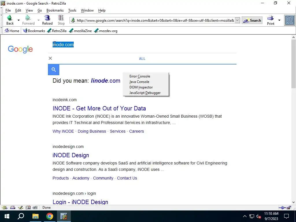Open the 'Doing Business' sitelink
The width and height of the screenshot is (296, 222).
pos(92,131)
